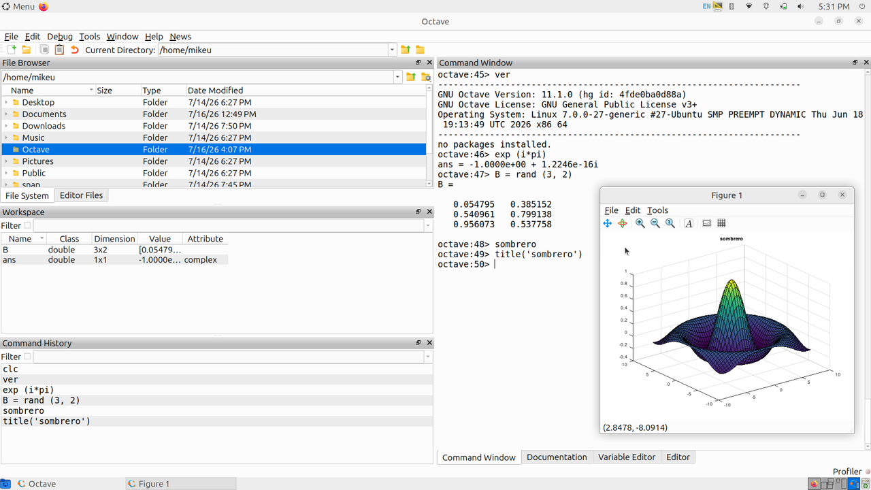Click variable B in Workspace
This screenshot has height=490, width=871.
(x=5, y=250)
